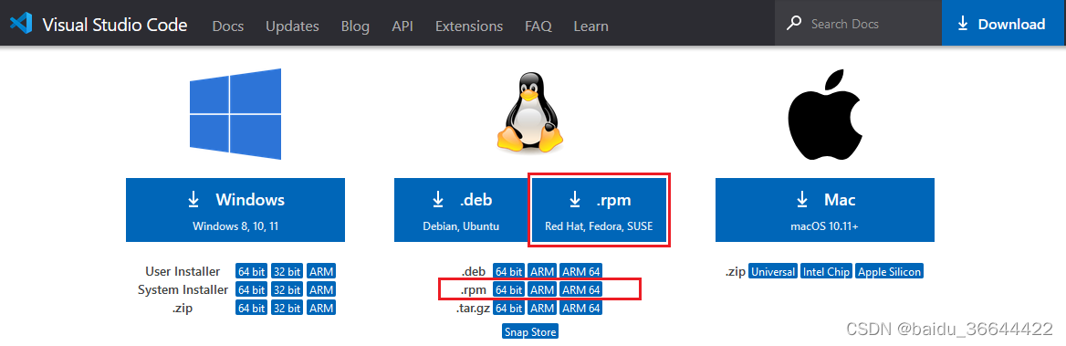Select System Installer 64 bit
The height and width of the screenshot is (346, 1066).
click(251, 289)
